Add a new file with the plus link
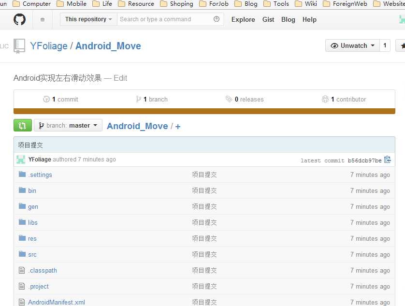Image resolution: width=405 pixels, height=306 pixels. (178, 126)
